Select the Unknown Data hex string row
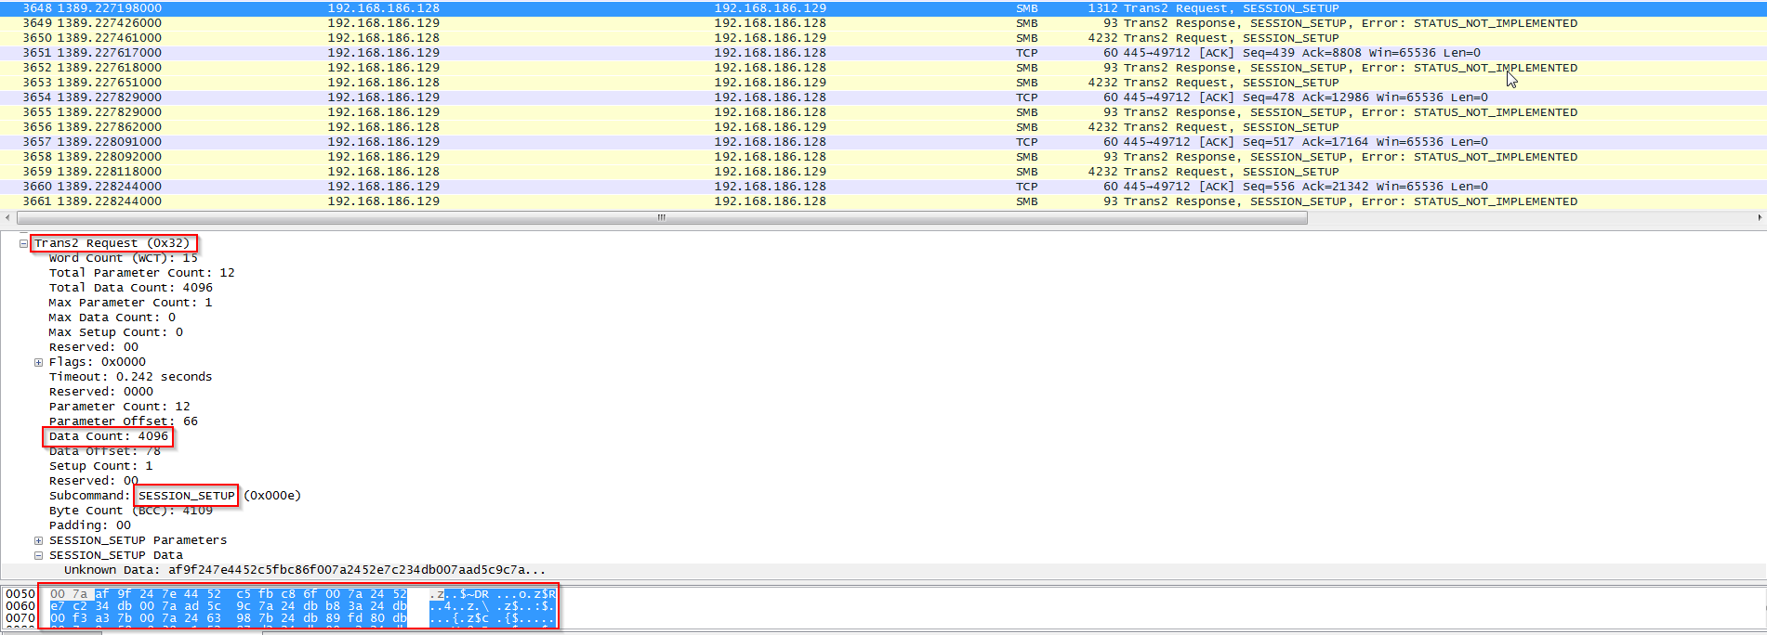1767x635 pixels. pos(305,570)
